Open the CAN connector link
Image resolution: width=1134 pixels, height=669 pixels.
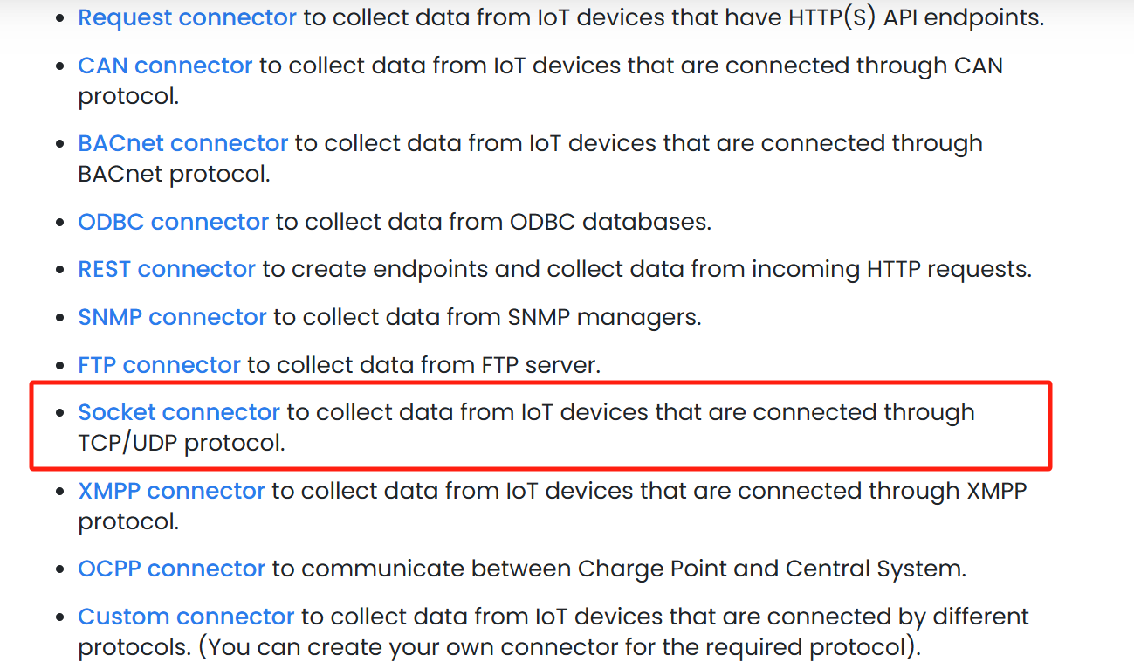[x=165, y=66]
